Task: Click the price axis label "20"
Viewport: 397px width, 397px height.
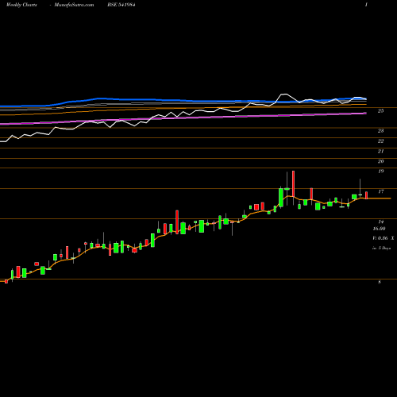Action: pyautogui.click(x=380, y=161)
